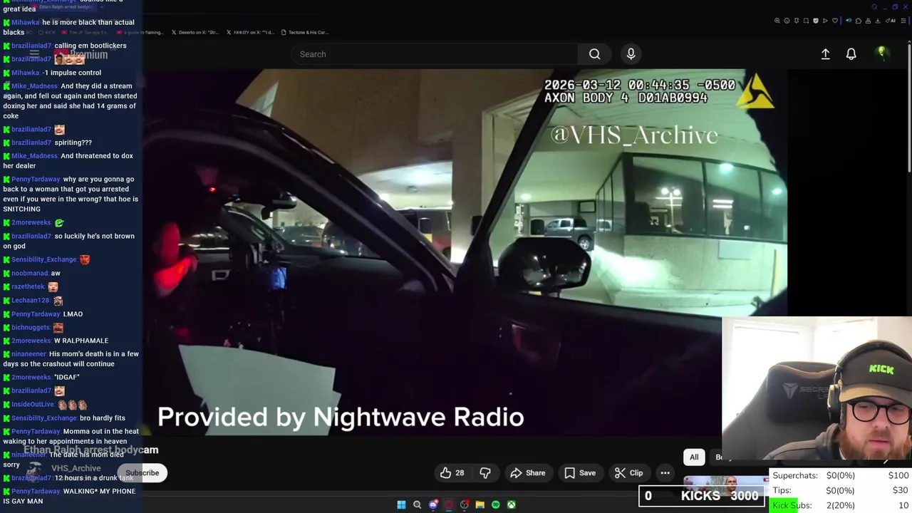Dislike the video

485,473
